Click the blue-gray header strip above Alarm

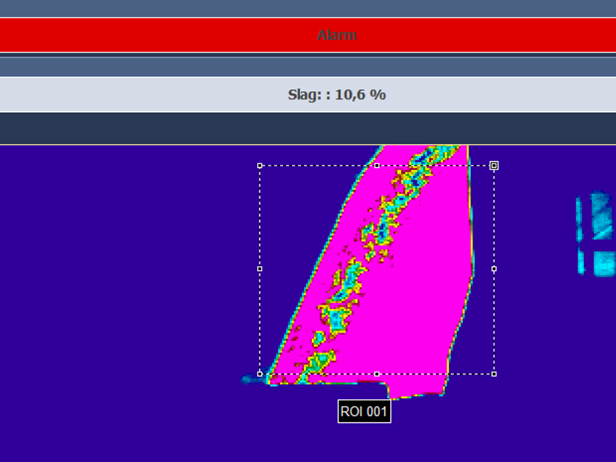pos(308,8)
